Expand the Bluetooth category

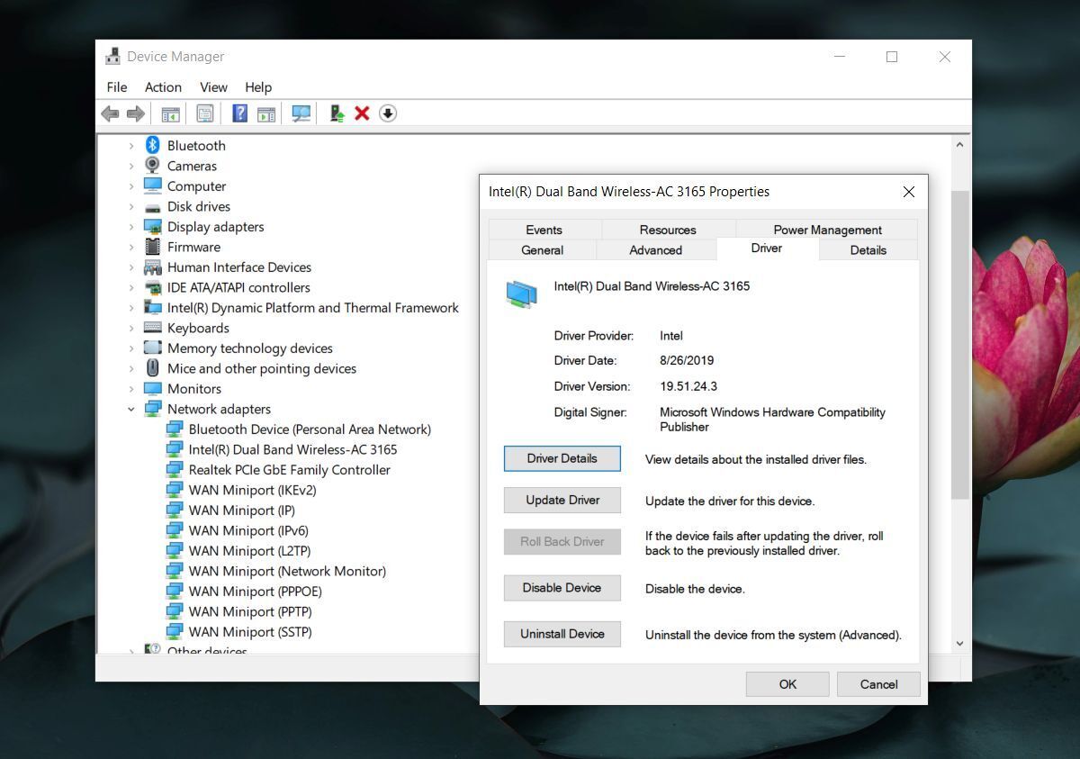tap(131, 146)
